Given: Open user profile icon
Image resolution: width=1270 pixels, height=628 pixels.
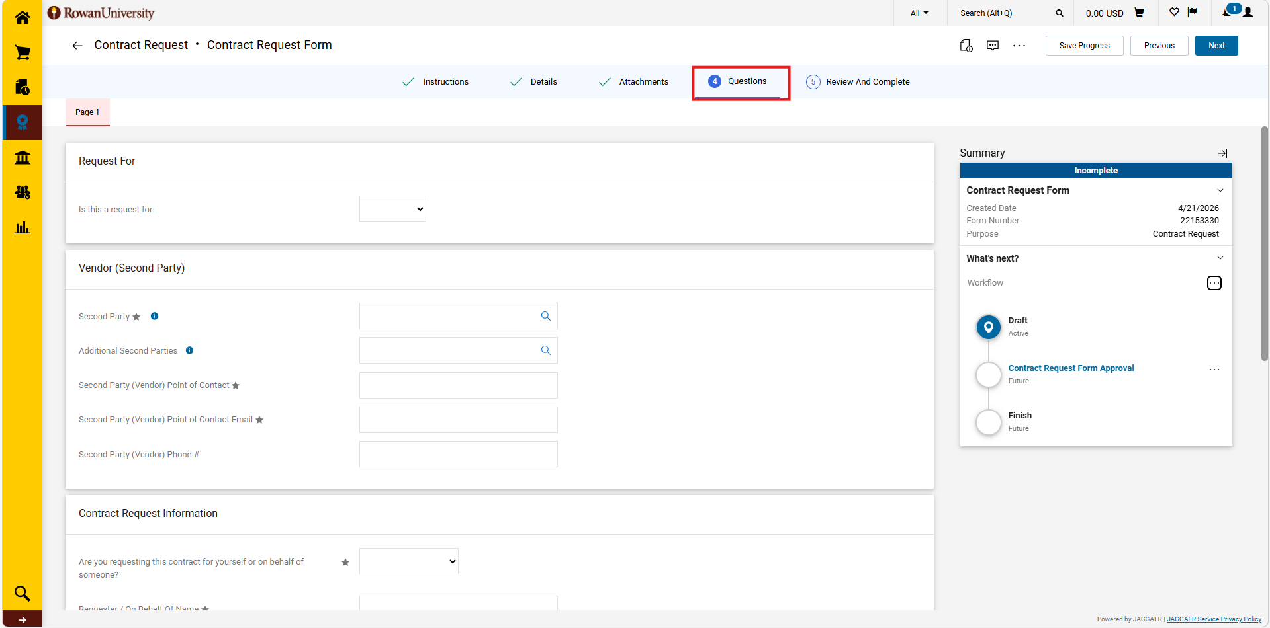Looking at the screenshot, I should click(1248, 13).
